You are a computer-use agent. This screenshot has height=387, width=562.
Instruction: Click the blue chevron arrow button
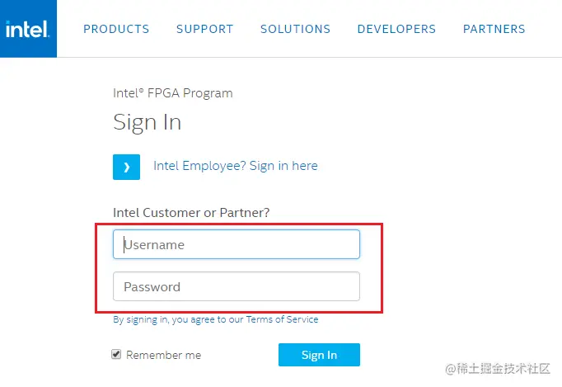pos(126,167)
